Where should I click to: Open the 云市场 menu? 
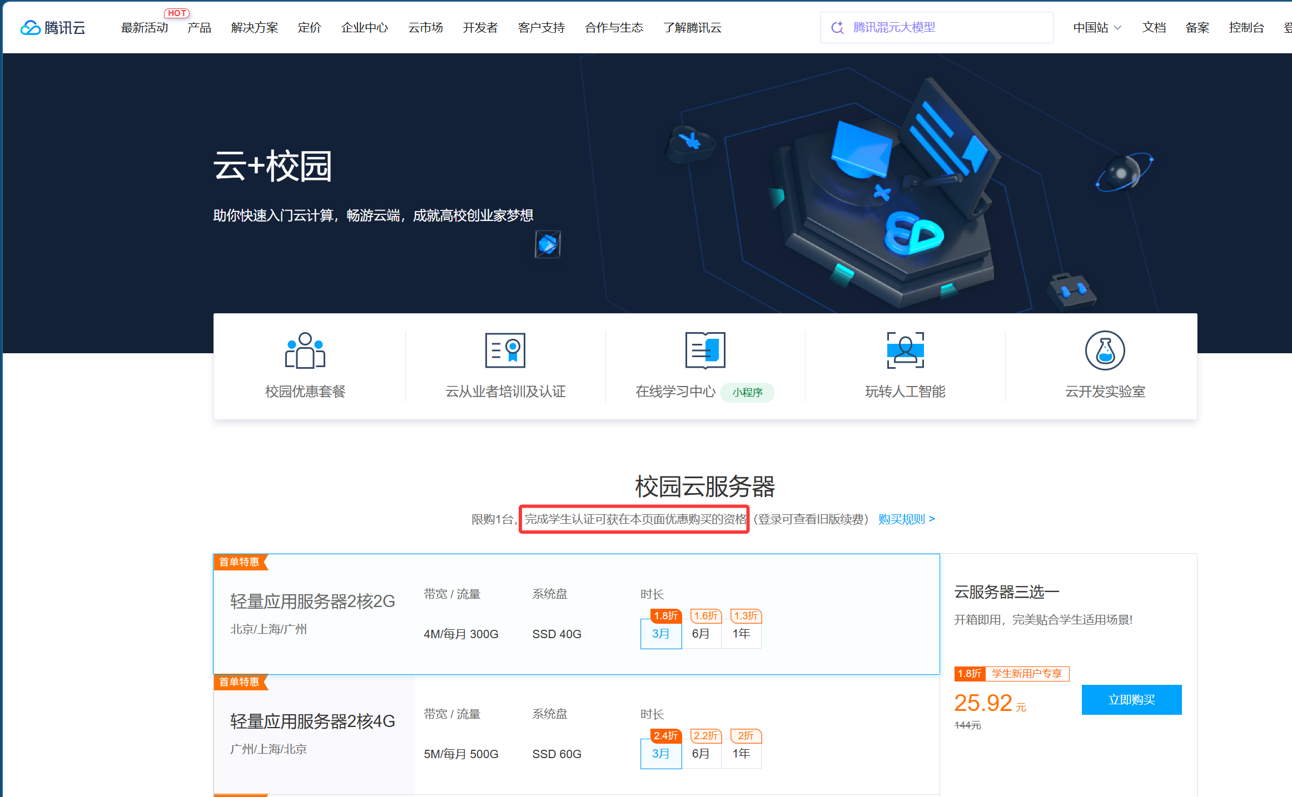click(425, 28)
